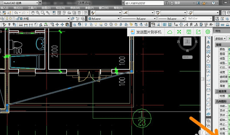Click the Undo arrow icon
This screenshot has height=135, width=230.
click(16, 13)
